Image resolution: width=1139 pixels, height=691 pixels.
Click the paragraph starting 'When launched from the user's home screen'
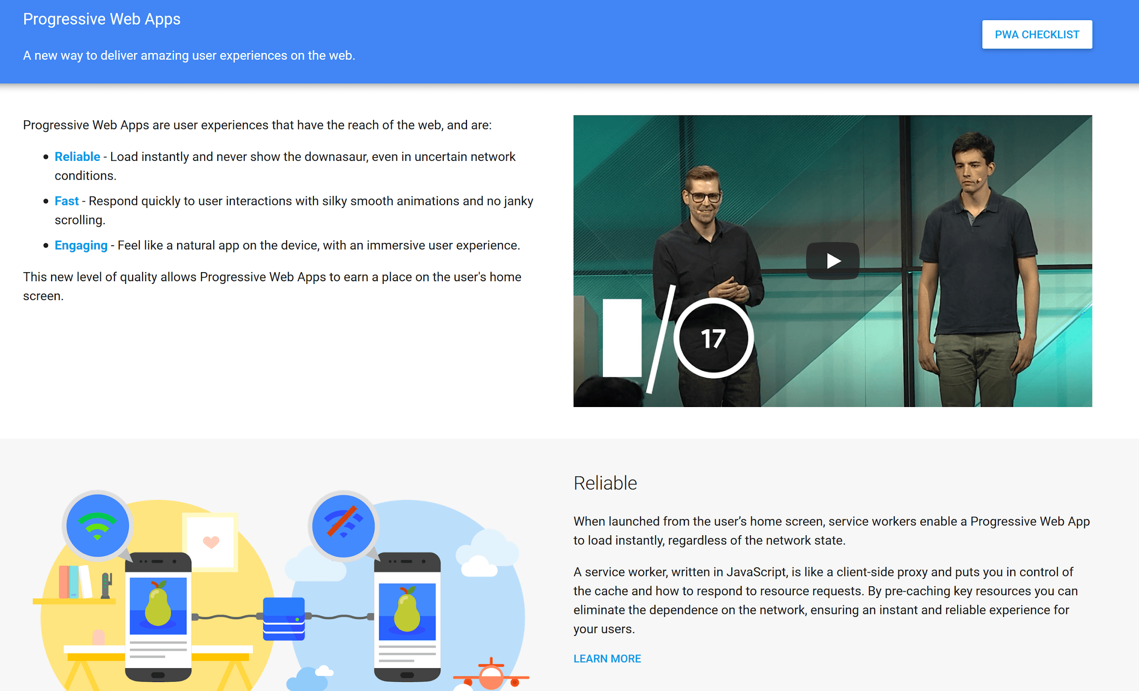[831, 531]
